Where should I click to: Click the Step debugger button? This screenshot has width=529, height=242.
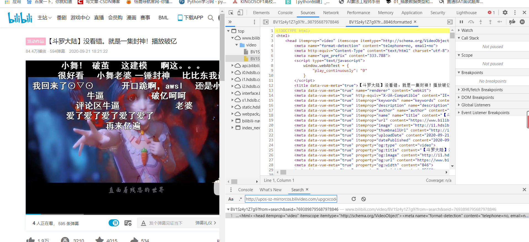coord(500,22)
